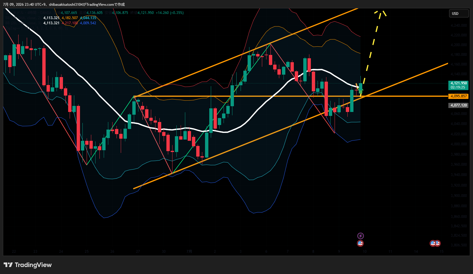This screenshot has width=473, height=274.
Task: Select the rightmost US flag event icon near 15
Action: coord(437,243)
